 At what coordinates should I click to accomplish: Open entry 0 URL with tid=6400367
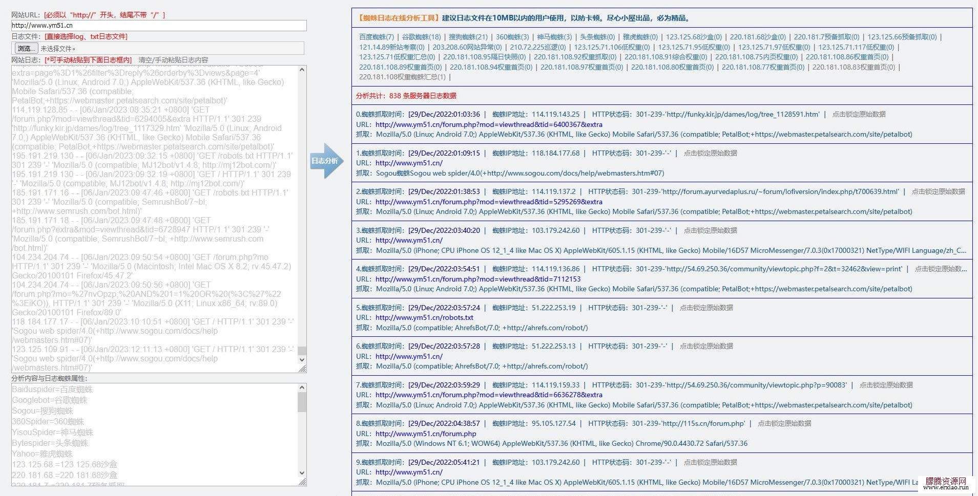coord(489,124)
